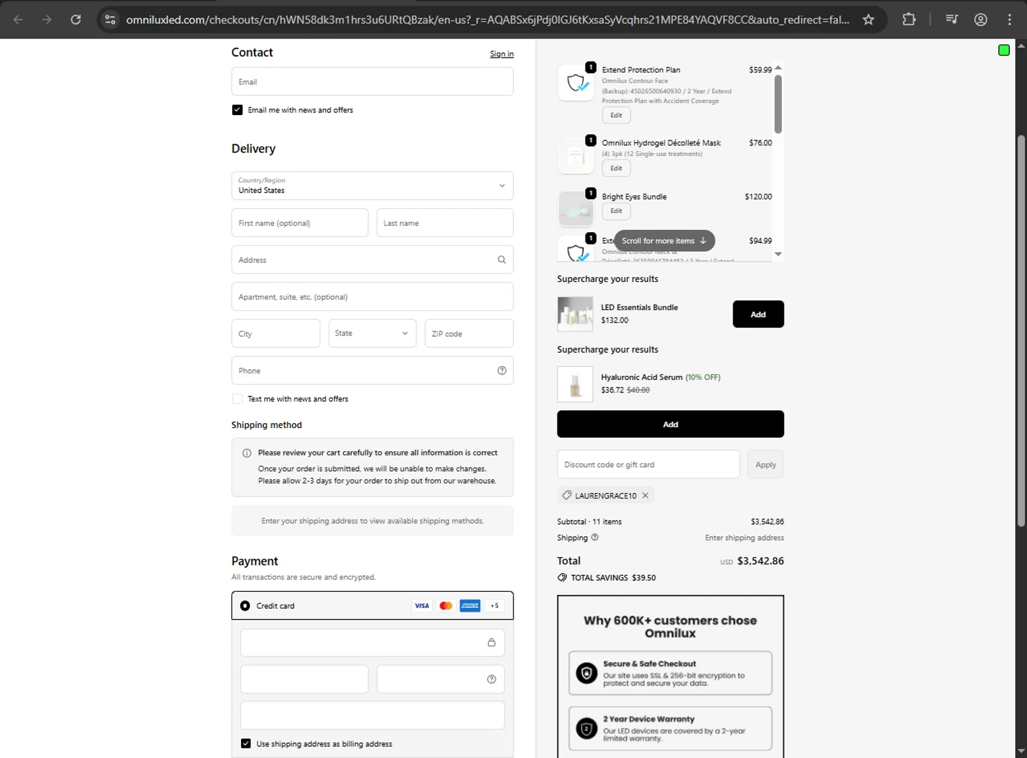1027x758 pixels.
Task: Click the phone field help icon
Action: (502, 370)
